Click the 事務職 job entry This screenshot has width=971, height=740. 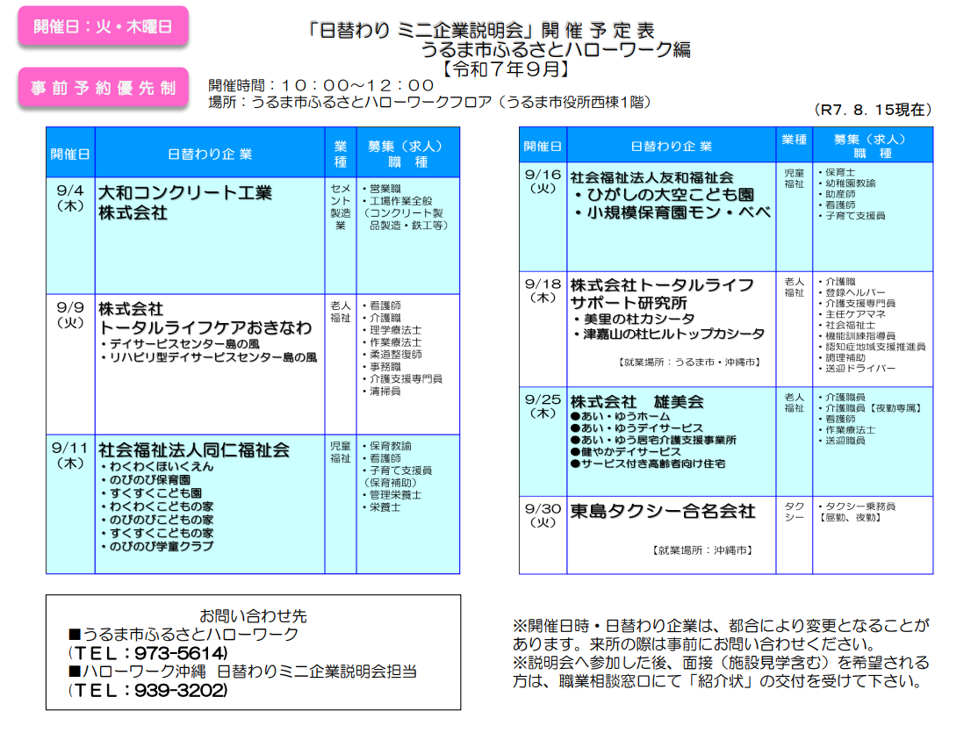tap(381, 367)
